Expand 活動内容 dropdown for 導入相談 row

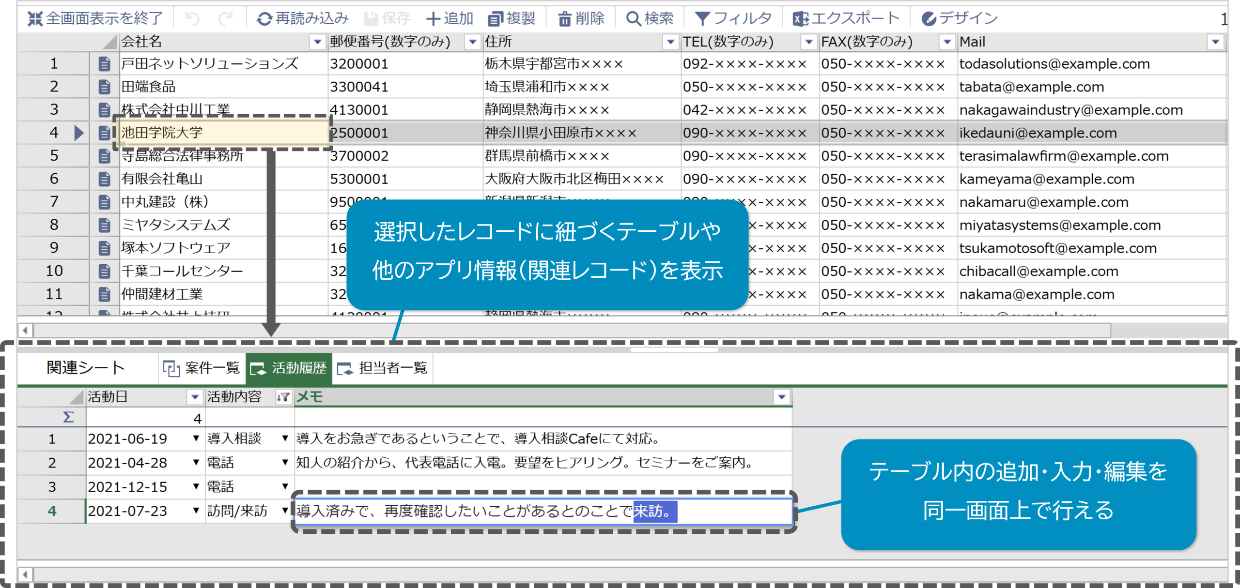[x=285, y=438]
